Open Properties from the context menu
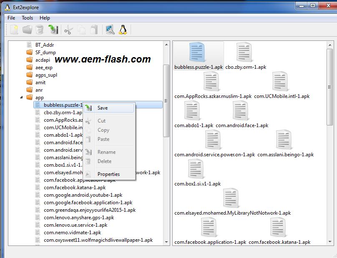Viewport: 337px width, 258px height. coord(109,174)
